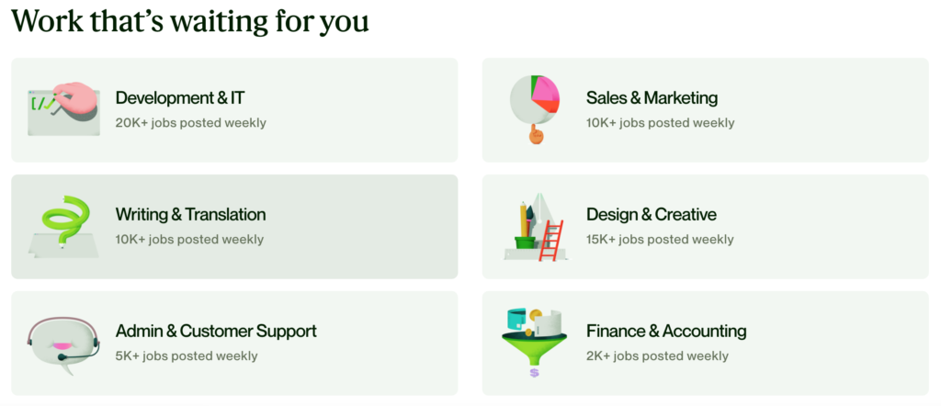Click the code window hand icon
Screen dimensions: 941x406
(63, 109)
